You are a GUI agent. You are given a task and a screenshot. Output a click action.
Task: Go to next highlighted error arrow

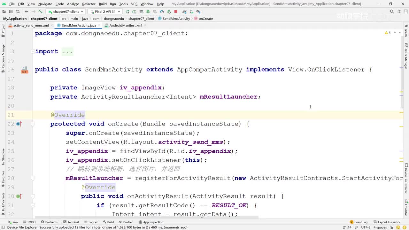coord(400,33)
